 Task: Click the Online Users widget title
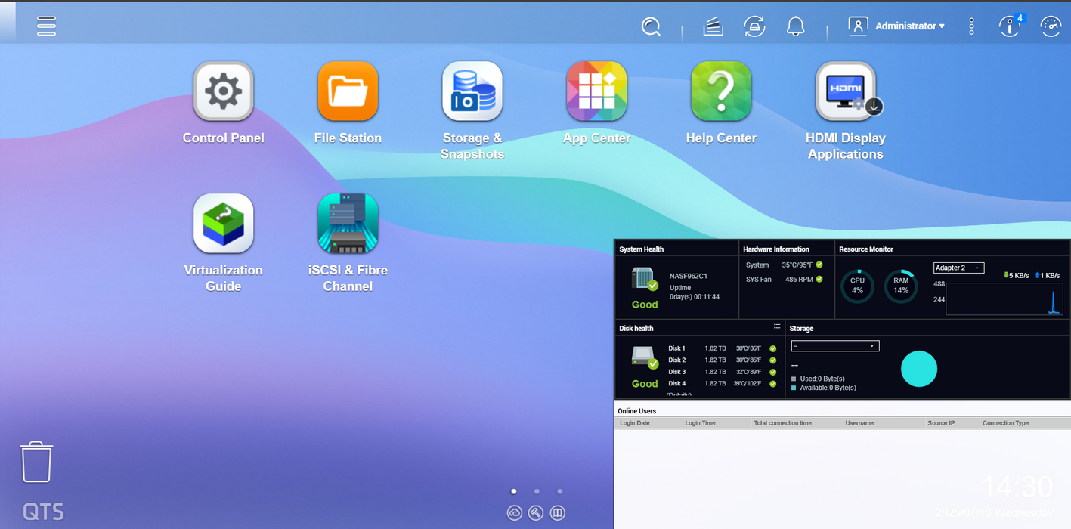pos(636,411)
